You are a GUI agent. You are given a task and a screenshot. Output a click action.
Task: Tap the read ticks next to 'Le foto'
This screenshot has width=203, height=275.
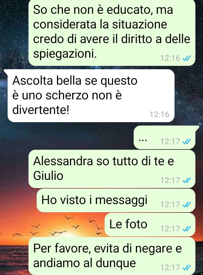coord(187,229)
